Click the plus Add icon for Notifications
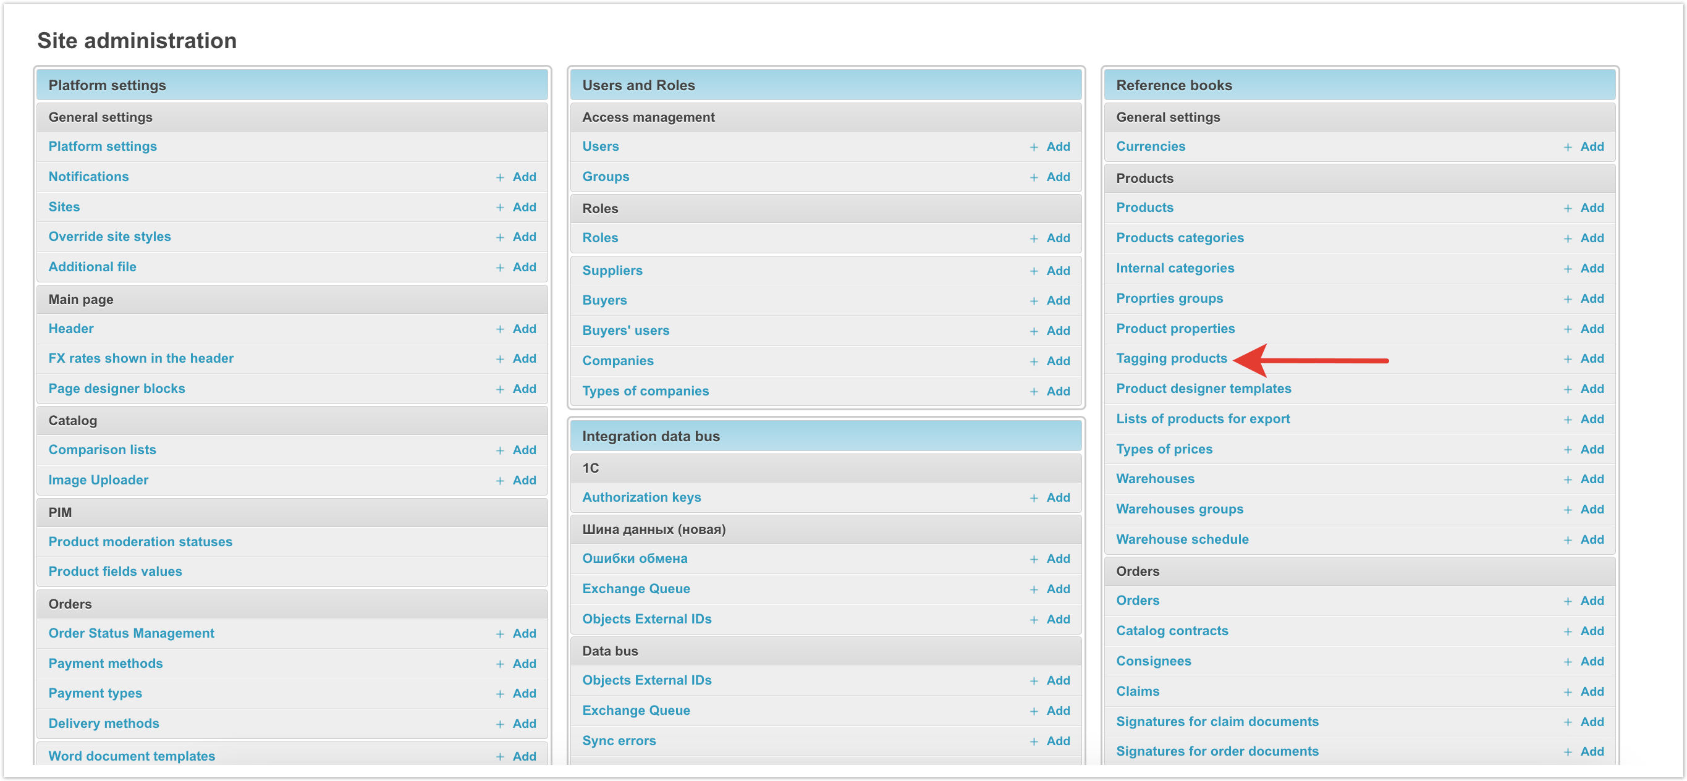This screenshot has height=781, width=1687. click(516, 177)
